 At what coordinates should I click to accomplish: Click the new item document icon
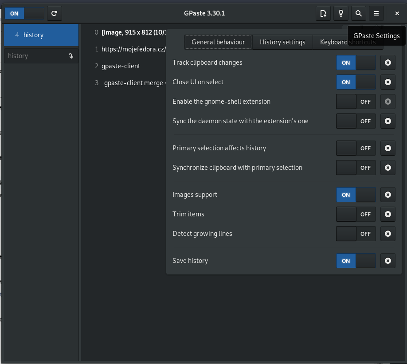click(x=323, y=13)
